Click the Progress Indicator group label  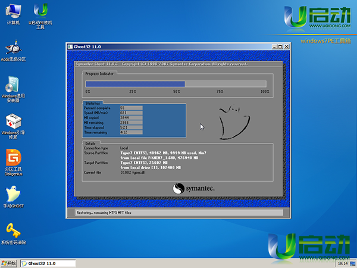99,74
